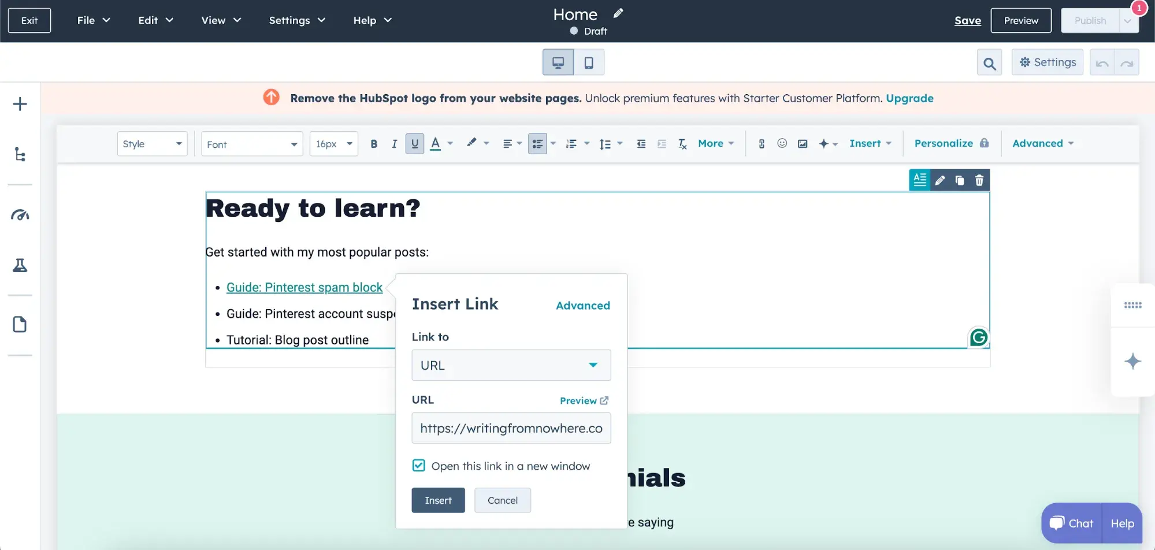Image resolution: width=1155 pixels, height=550 pixels.
Task: Click the Grammarly icon
Action: coord(979,337)
